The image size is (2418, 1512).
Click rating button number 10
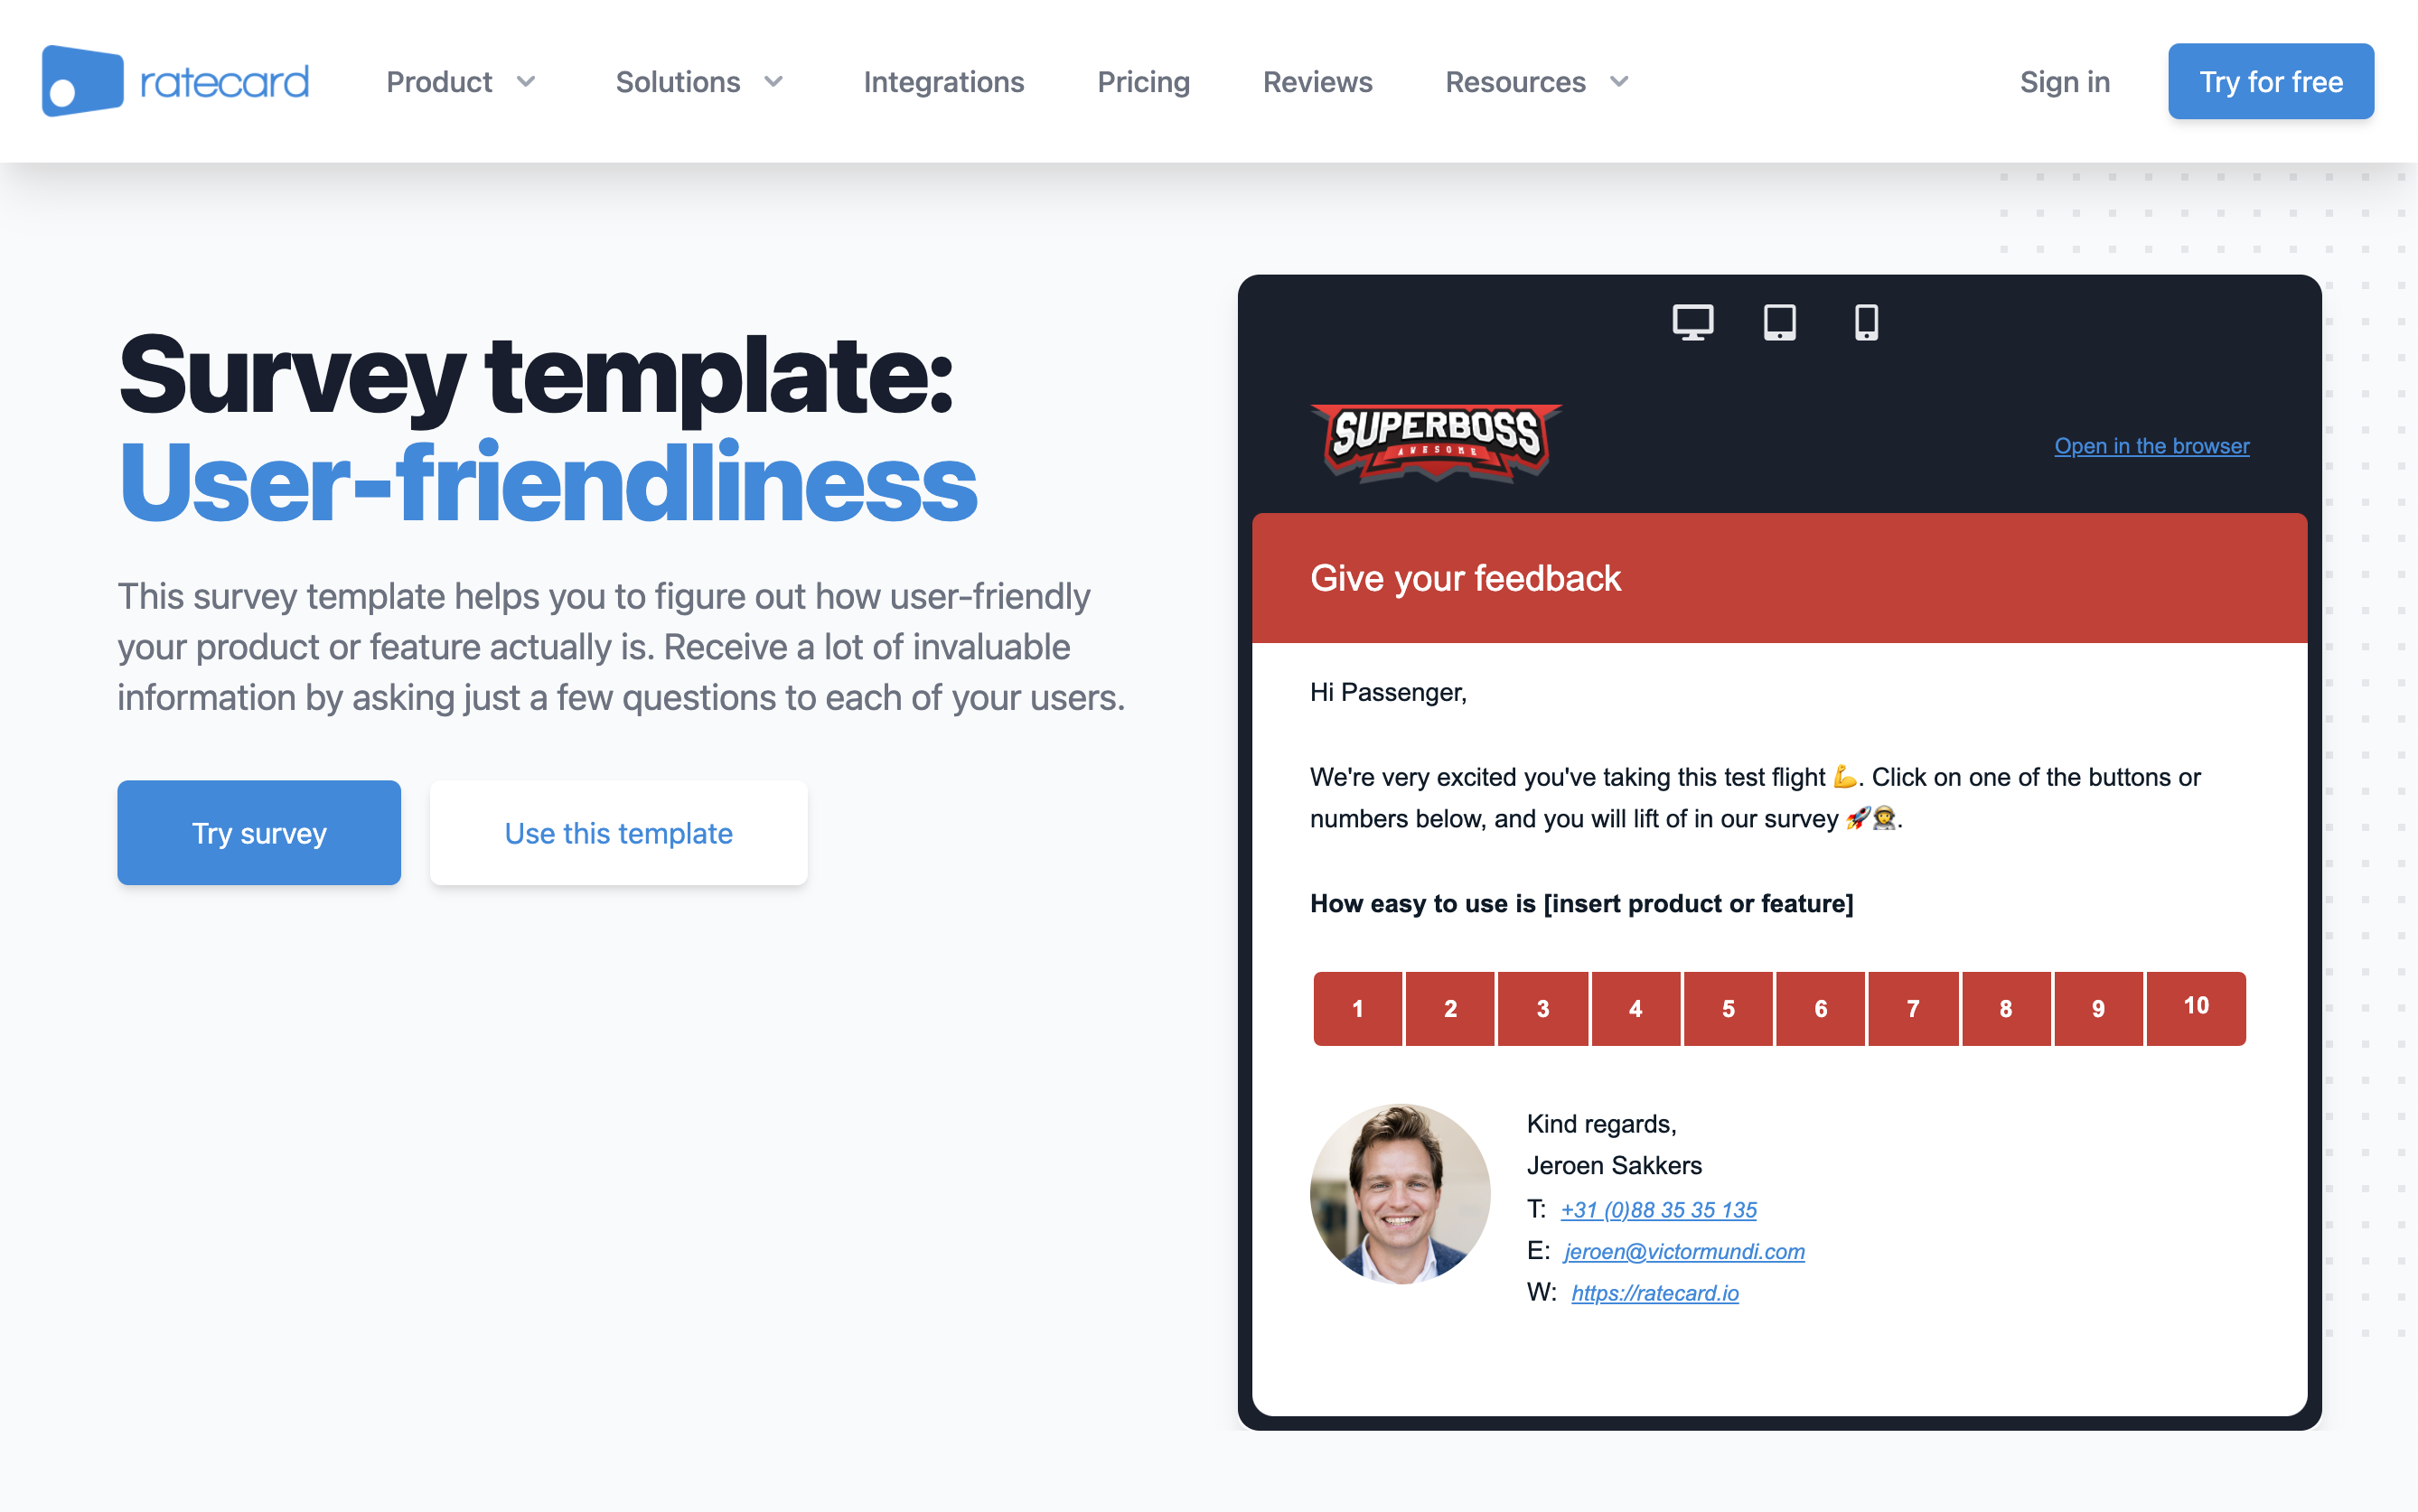click(2197, 1007)
